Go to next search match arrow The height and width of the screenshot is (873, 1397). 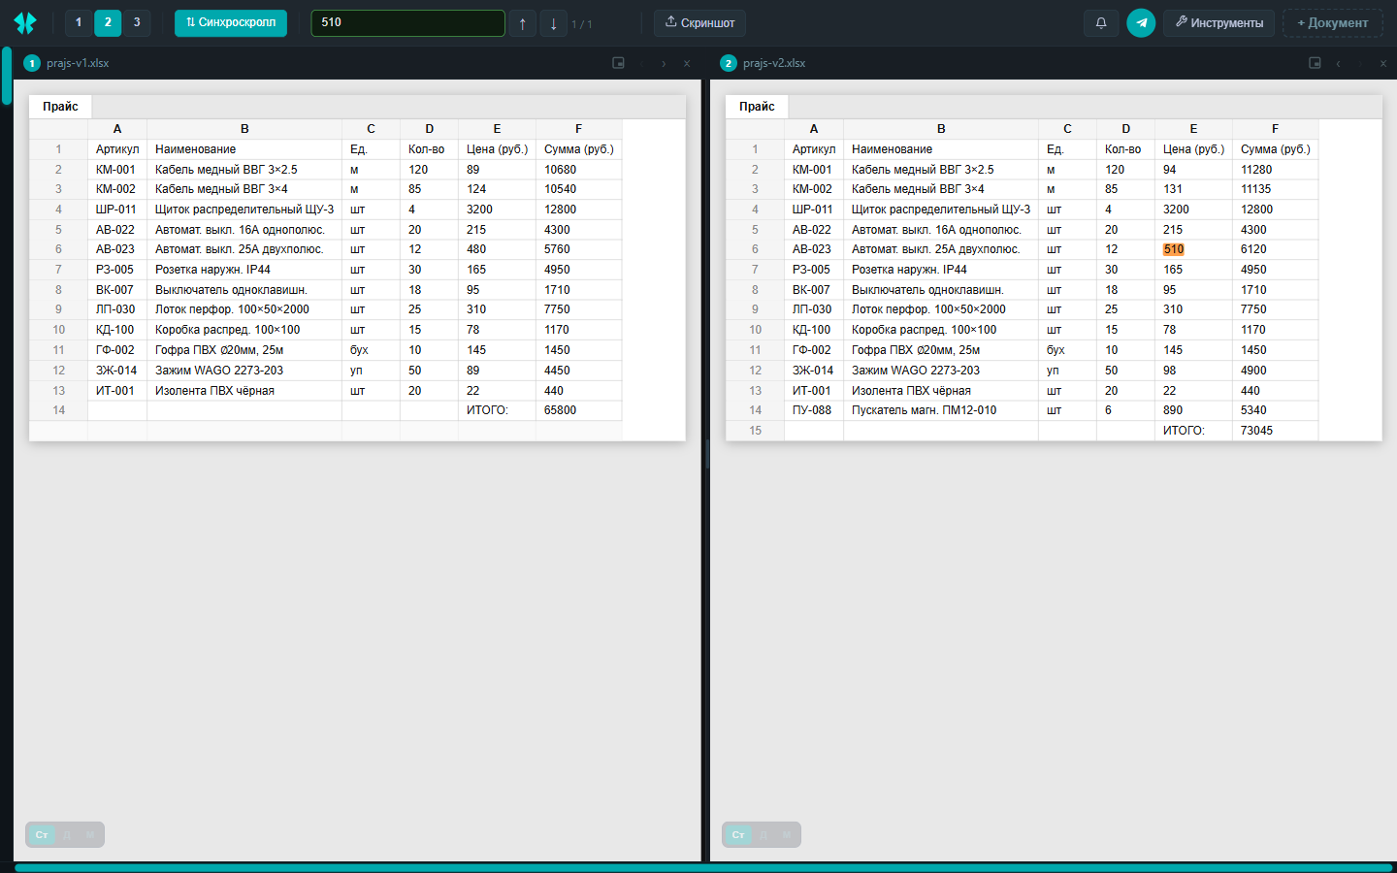[554, 23]
